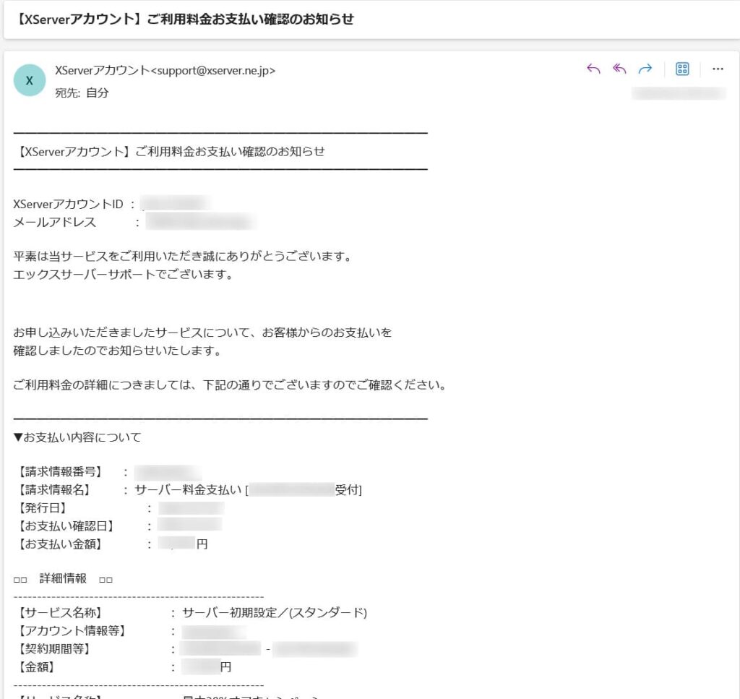Click the heading line inside email body
This screenshot has width=740, height=699.
pos(171,152)
